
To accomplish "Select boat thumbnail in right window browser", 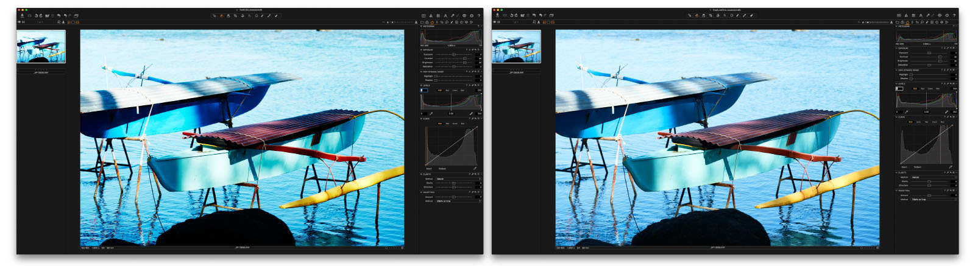I will [x=516, y=46].
